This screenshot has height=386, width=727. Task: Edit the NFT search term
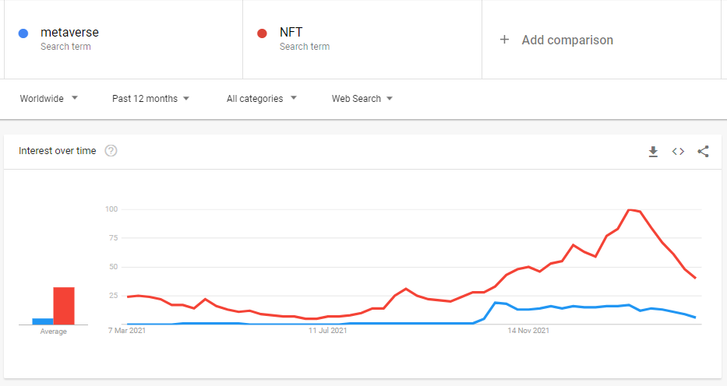pos(291,33)
